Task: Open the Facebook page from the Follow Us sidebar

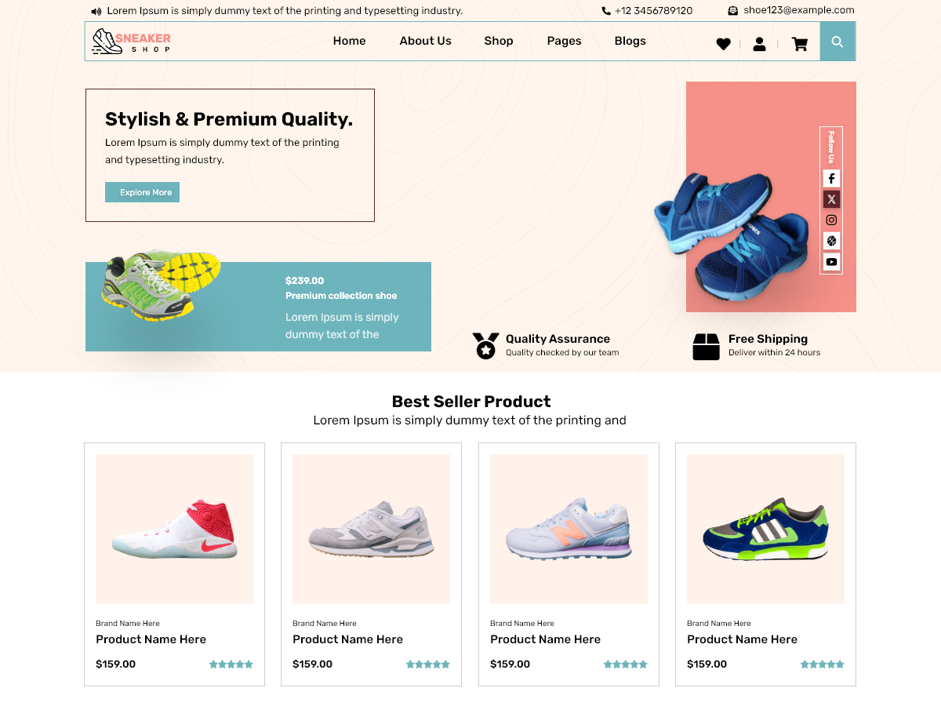Action: [831, 178]
